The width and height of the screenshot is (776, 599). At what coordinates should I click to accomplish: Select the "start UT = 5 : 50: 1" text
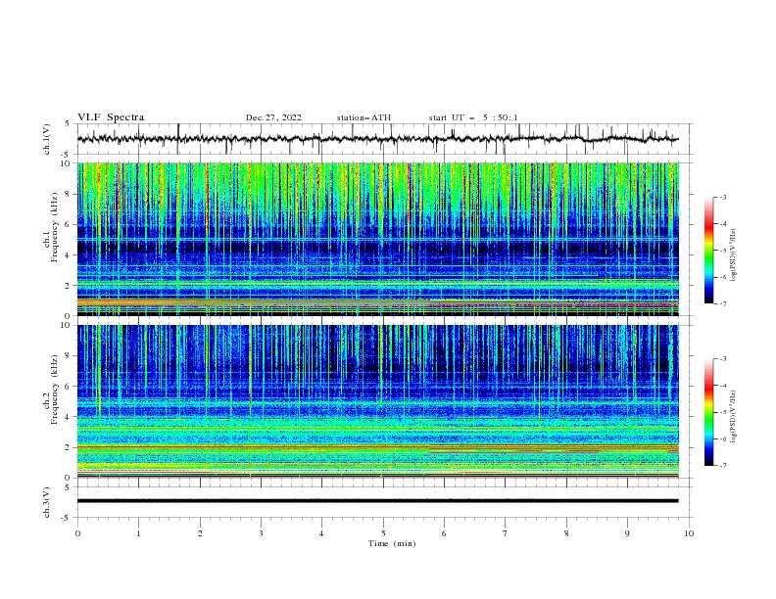pos(473,117)
